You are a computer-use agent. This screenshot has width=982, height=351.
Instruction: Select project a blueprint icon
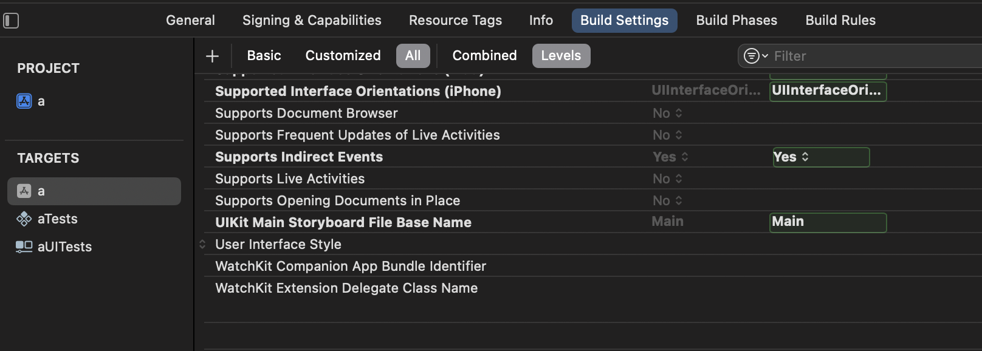coord(24,101)
